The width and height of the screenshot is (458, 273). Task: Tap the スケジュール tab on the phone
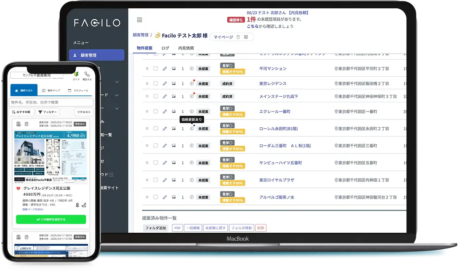(78, 90)
